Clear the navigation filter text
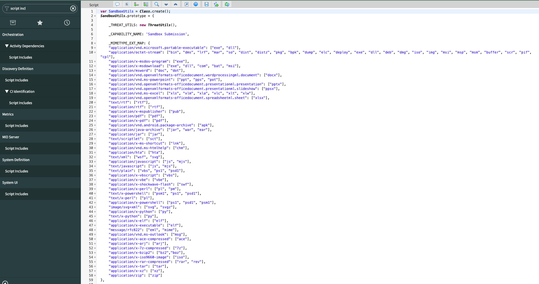 coord(73,9)
